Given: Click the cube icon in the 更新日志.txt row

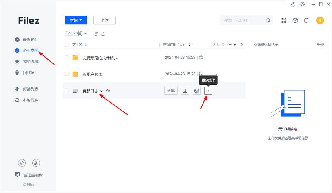Looking at the screenshot, I should (x=197, y=91).
